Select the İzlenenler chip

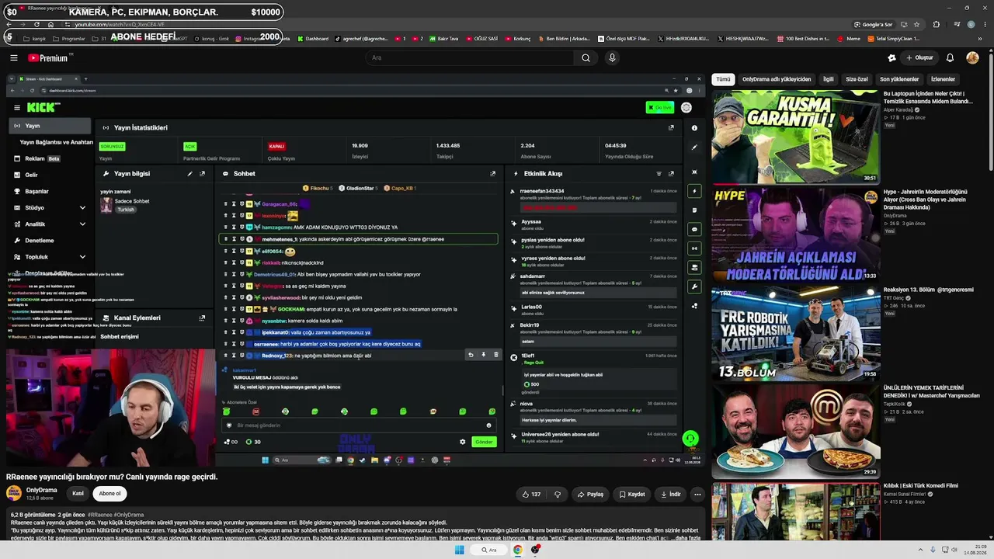tap(943, 79)
